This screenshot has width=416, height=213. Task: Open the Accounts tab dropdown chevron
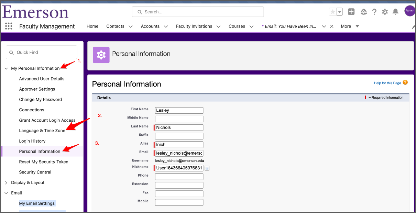click(x=166, y=26)
